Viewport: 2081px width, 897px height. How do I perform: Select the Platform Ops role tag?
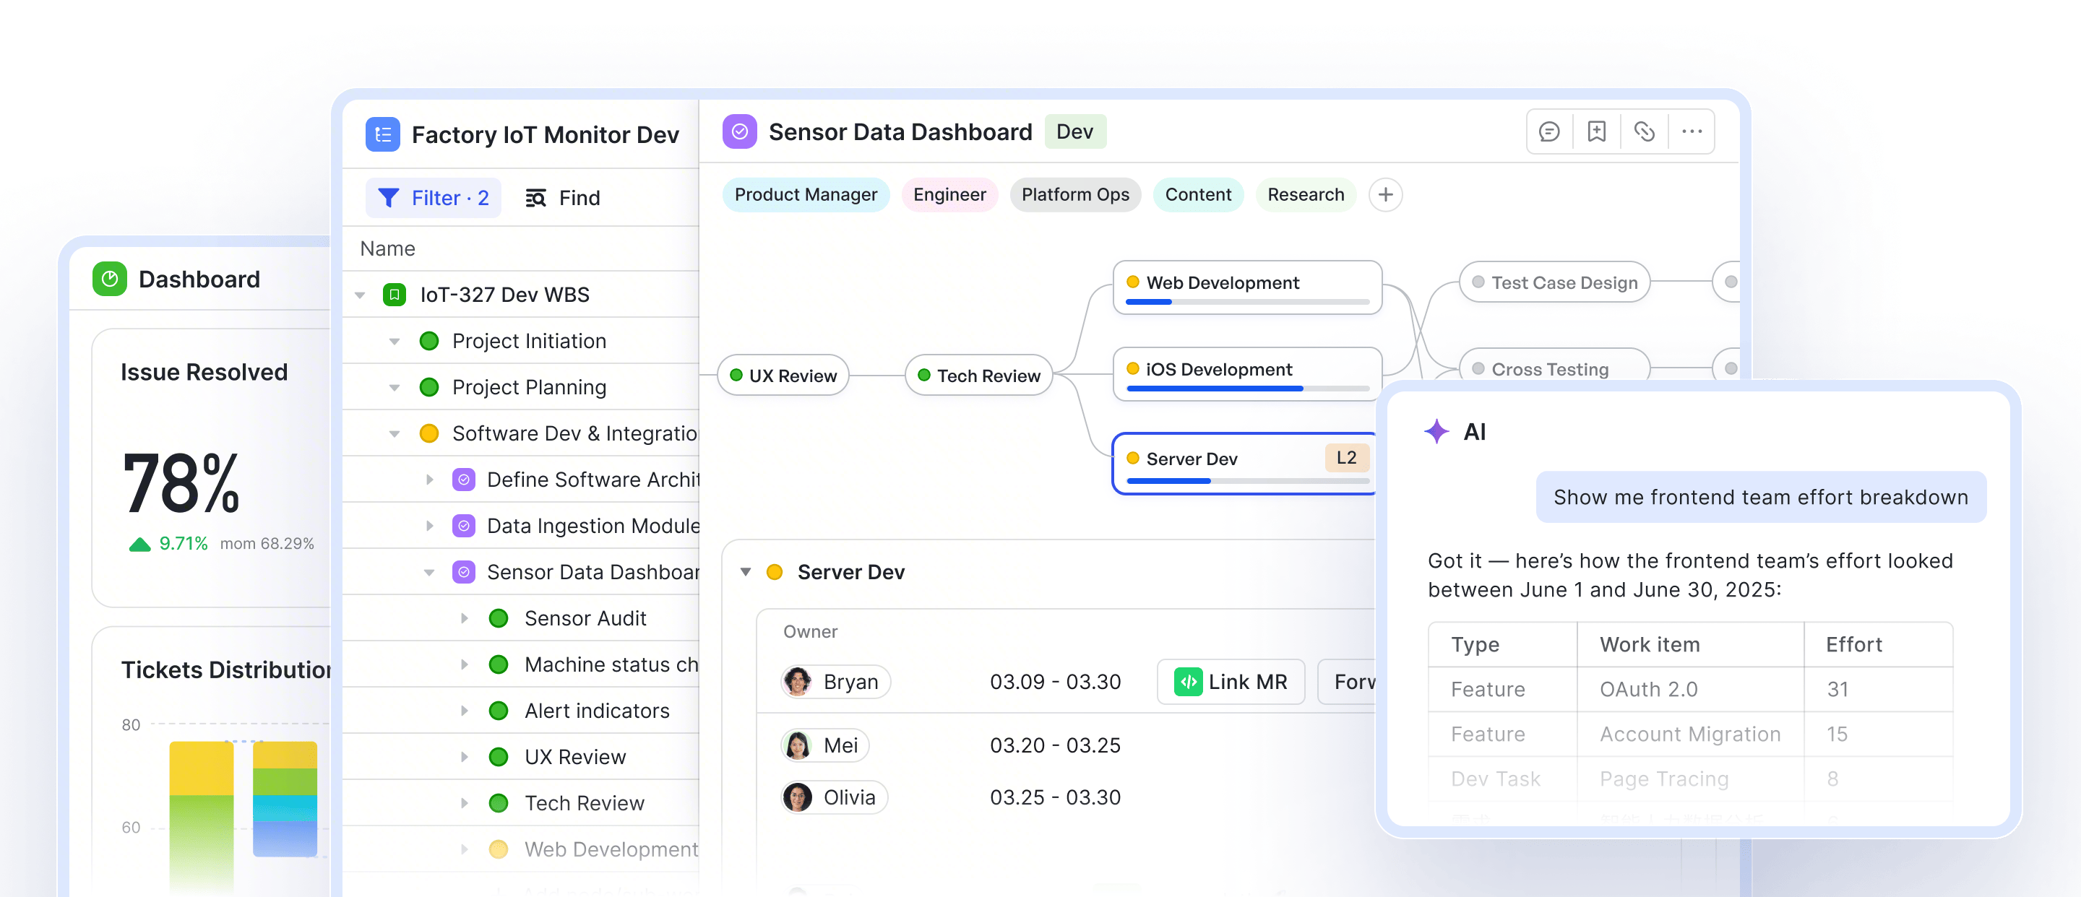(1075, 194)
